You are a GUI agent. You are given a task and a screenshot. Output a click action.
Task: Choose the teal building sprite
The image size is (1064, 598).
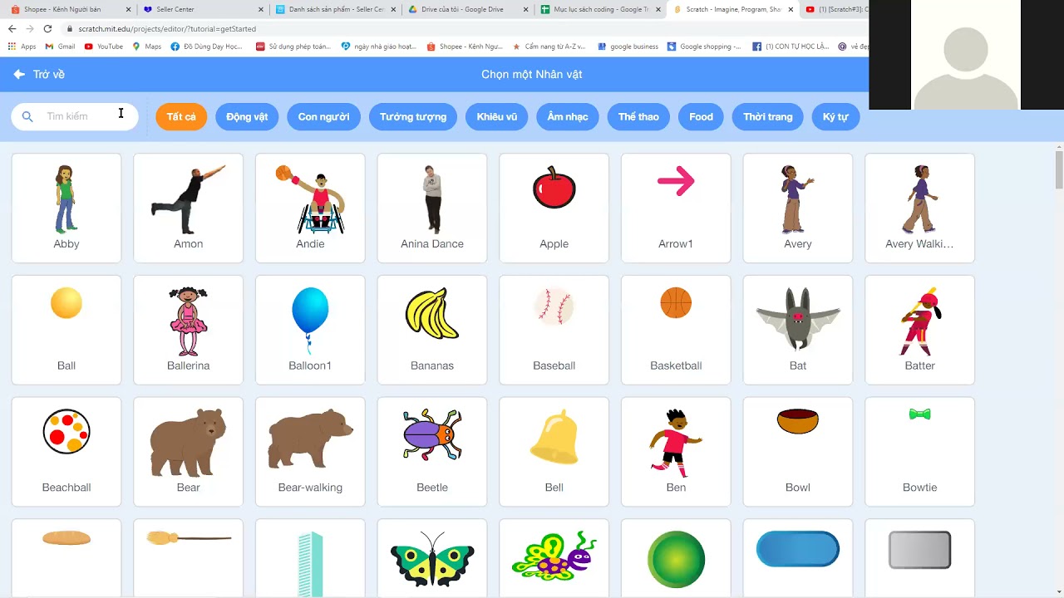310,558
